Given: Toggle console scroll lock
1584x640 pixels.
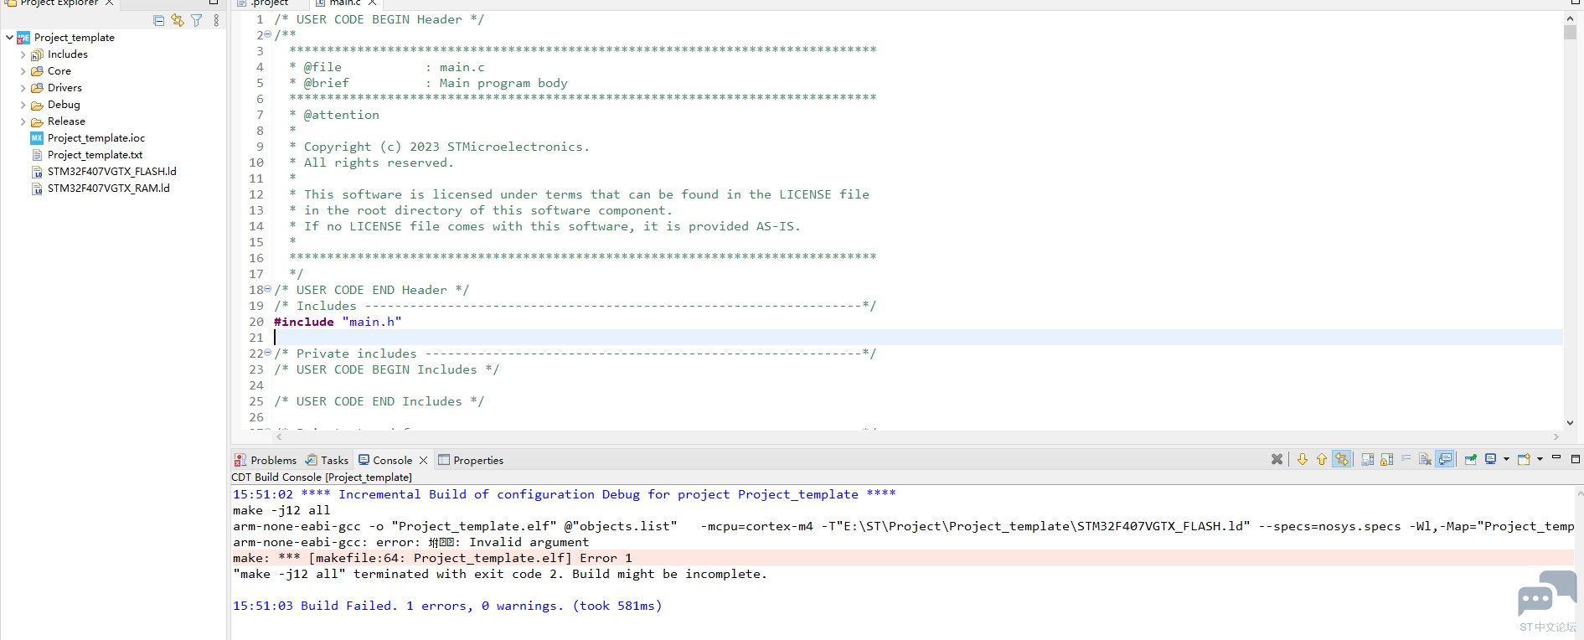Looking at the screenshot, I should click(1386, 459).
